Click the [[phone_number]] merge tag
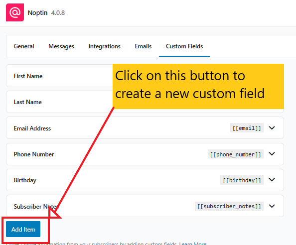Image resolution: width=296 pixels, height=245 pixels. pyautogui.click(x=236, y=154)
